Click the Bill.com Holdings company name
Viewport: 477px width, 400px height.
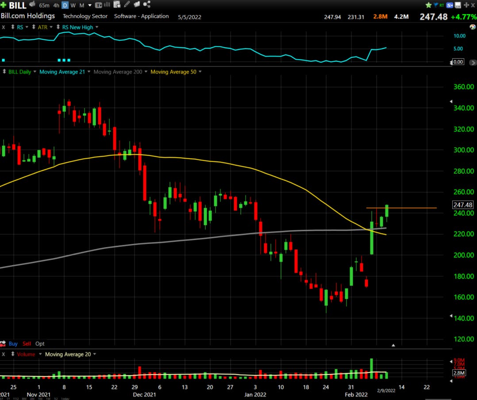coord(28,16)
